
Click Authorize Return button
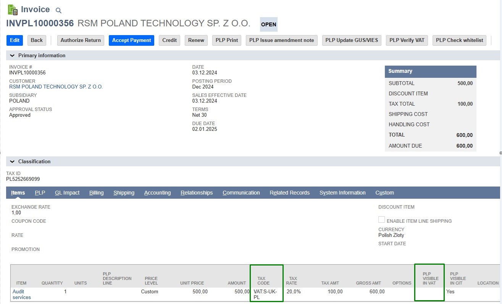(x=81, y=40)
